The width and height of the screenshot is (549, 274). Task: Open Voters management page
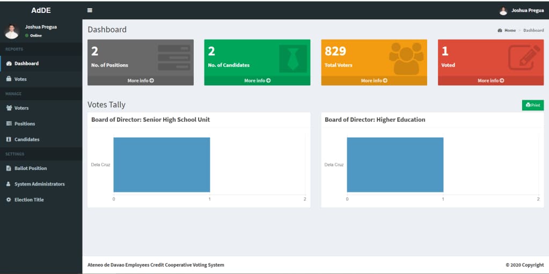[41, 108]
